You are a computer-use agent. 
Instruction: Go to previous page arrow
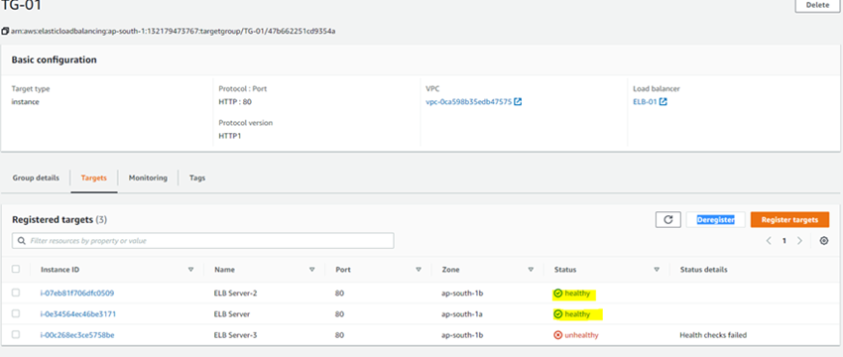[769, 241]
